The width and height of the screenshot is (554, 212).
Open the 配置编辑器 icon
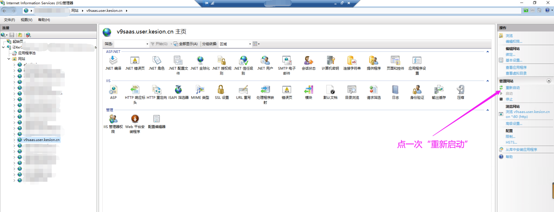coord(156,121)
